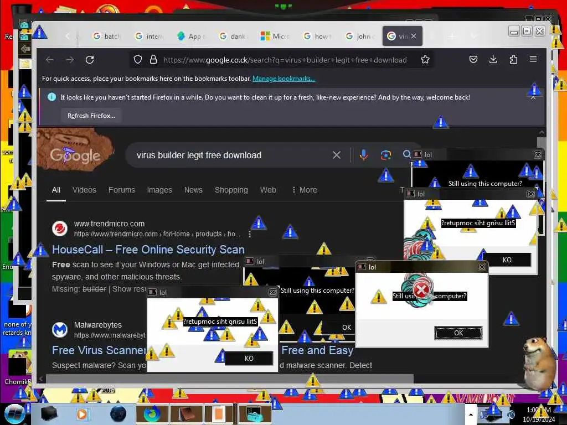
Task: Select the Forums search filter
Action: [121, 190]
